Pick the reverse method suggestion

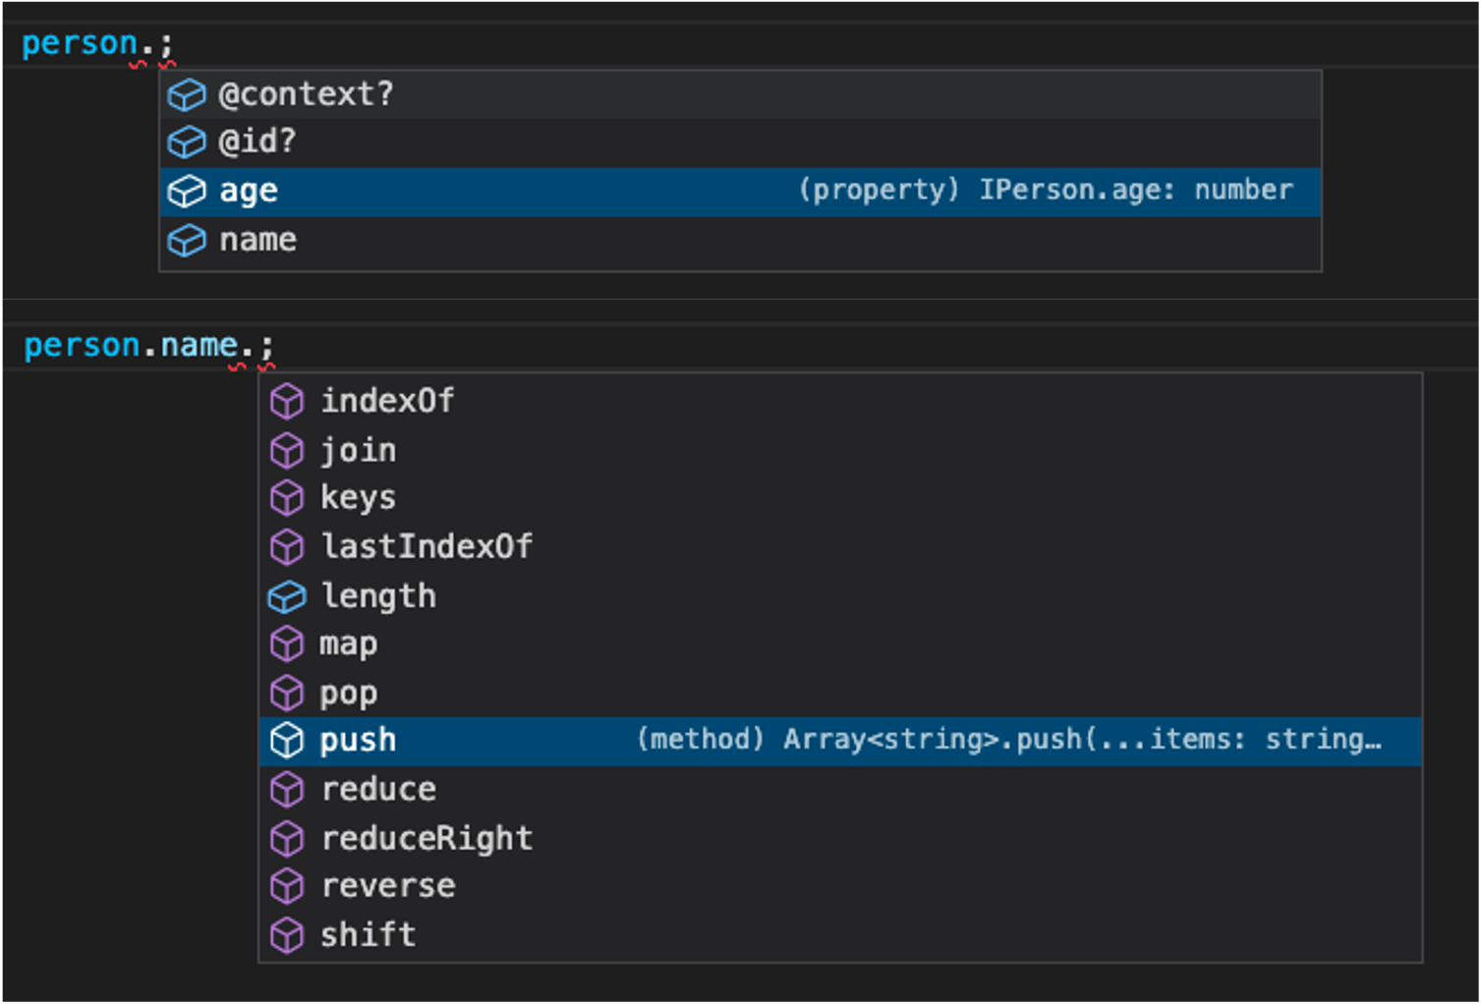coord(388,886)
